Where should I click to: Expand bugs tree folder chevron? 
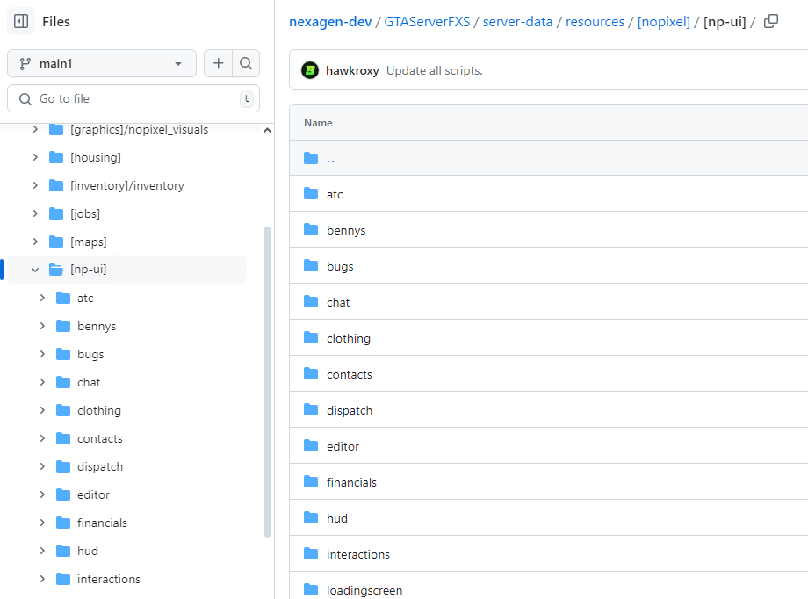pos(42,354)
